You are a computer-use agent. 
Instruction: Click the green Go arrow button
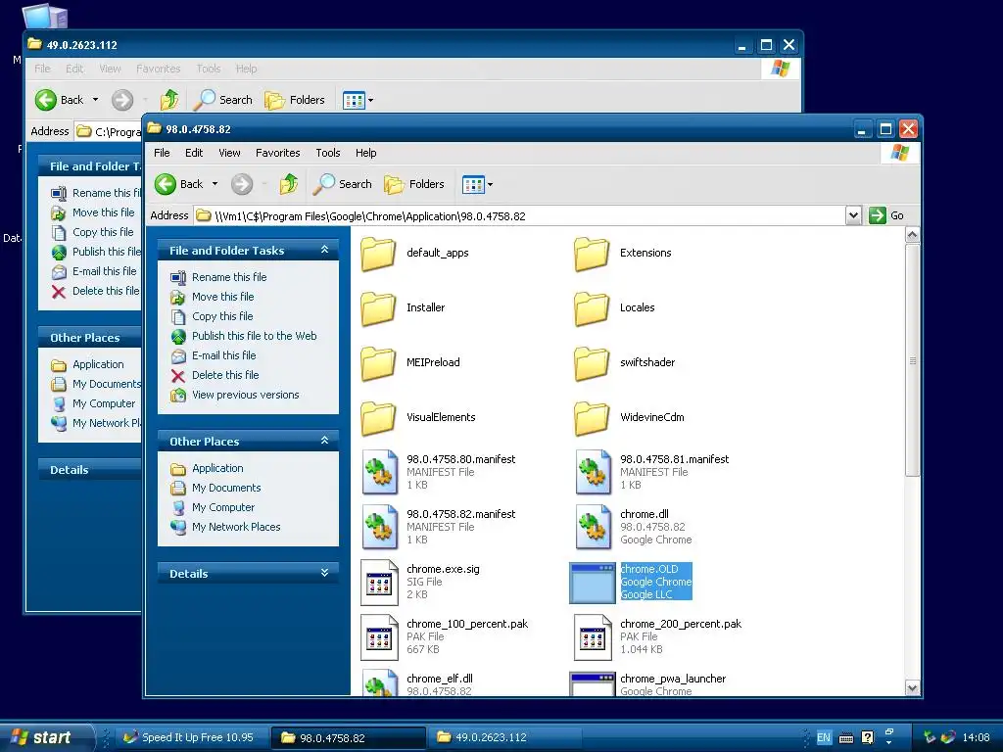click(x=878, y=215)
